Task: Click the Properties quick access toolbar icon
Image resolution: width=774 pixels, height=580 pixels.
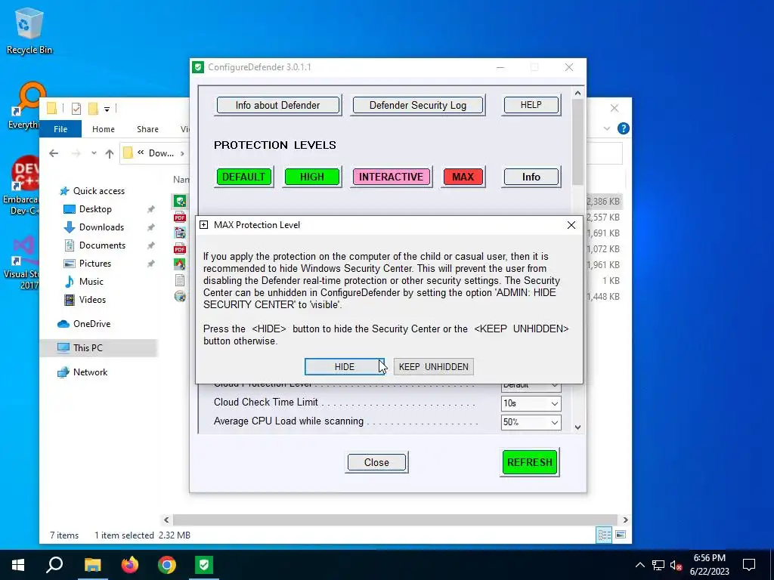Action: (x=76, y=109)
